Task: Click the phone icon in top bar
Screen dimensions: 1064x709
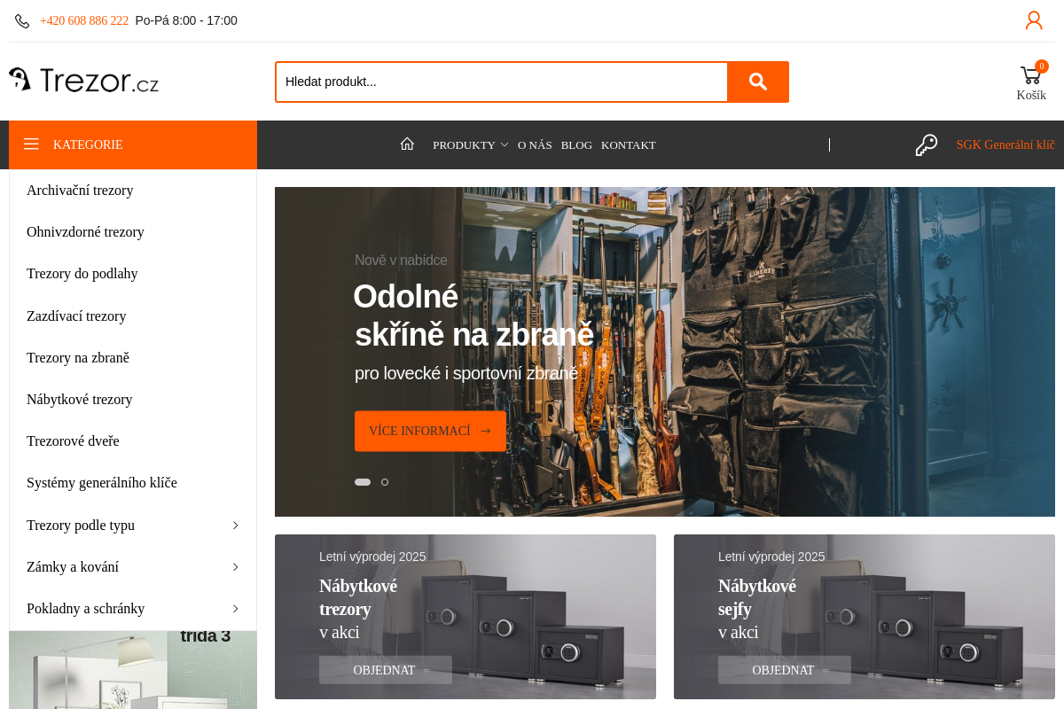Action: [x=22, y=21]
